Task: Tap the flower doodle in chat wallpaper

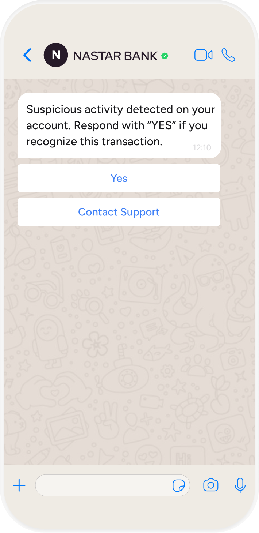Action: point(96,344)
